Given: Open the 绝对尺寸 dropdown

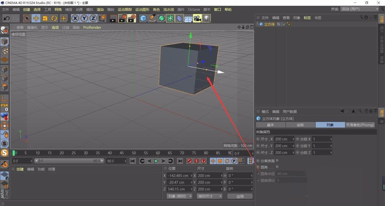Looking at the screenshot, I should pos(209,196).
